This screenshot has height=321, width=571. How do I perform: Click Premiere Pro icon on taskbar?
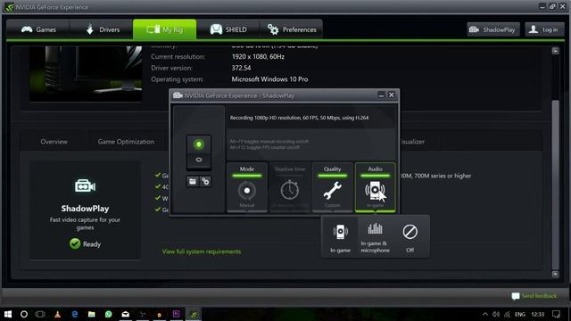[x=177, y=314]
